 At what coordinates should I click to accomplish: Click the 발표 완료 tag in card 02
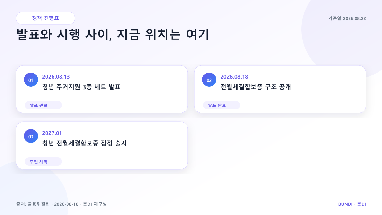coord(222,105)
